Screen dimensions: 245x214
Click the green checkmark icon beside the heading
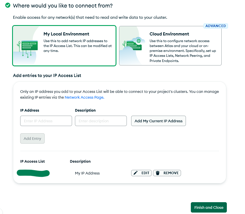click(x=8, y=5)
